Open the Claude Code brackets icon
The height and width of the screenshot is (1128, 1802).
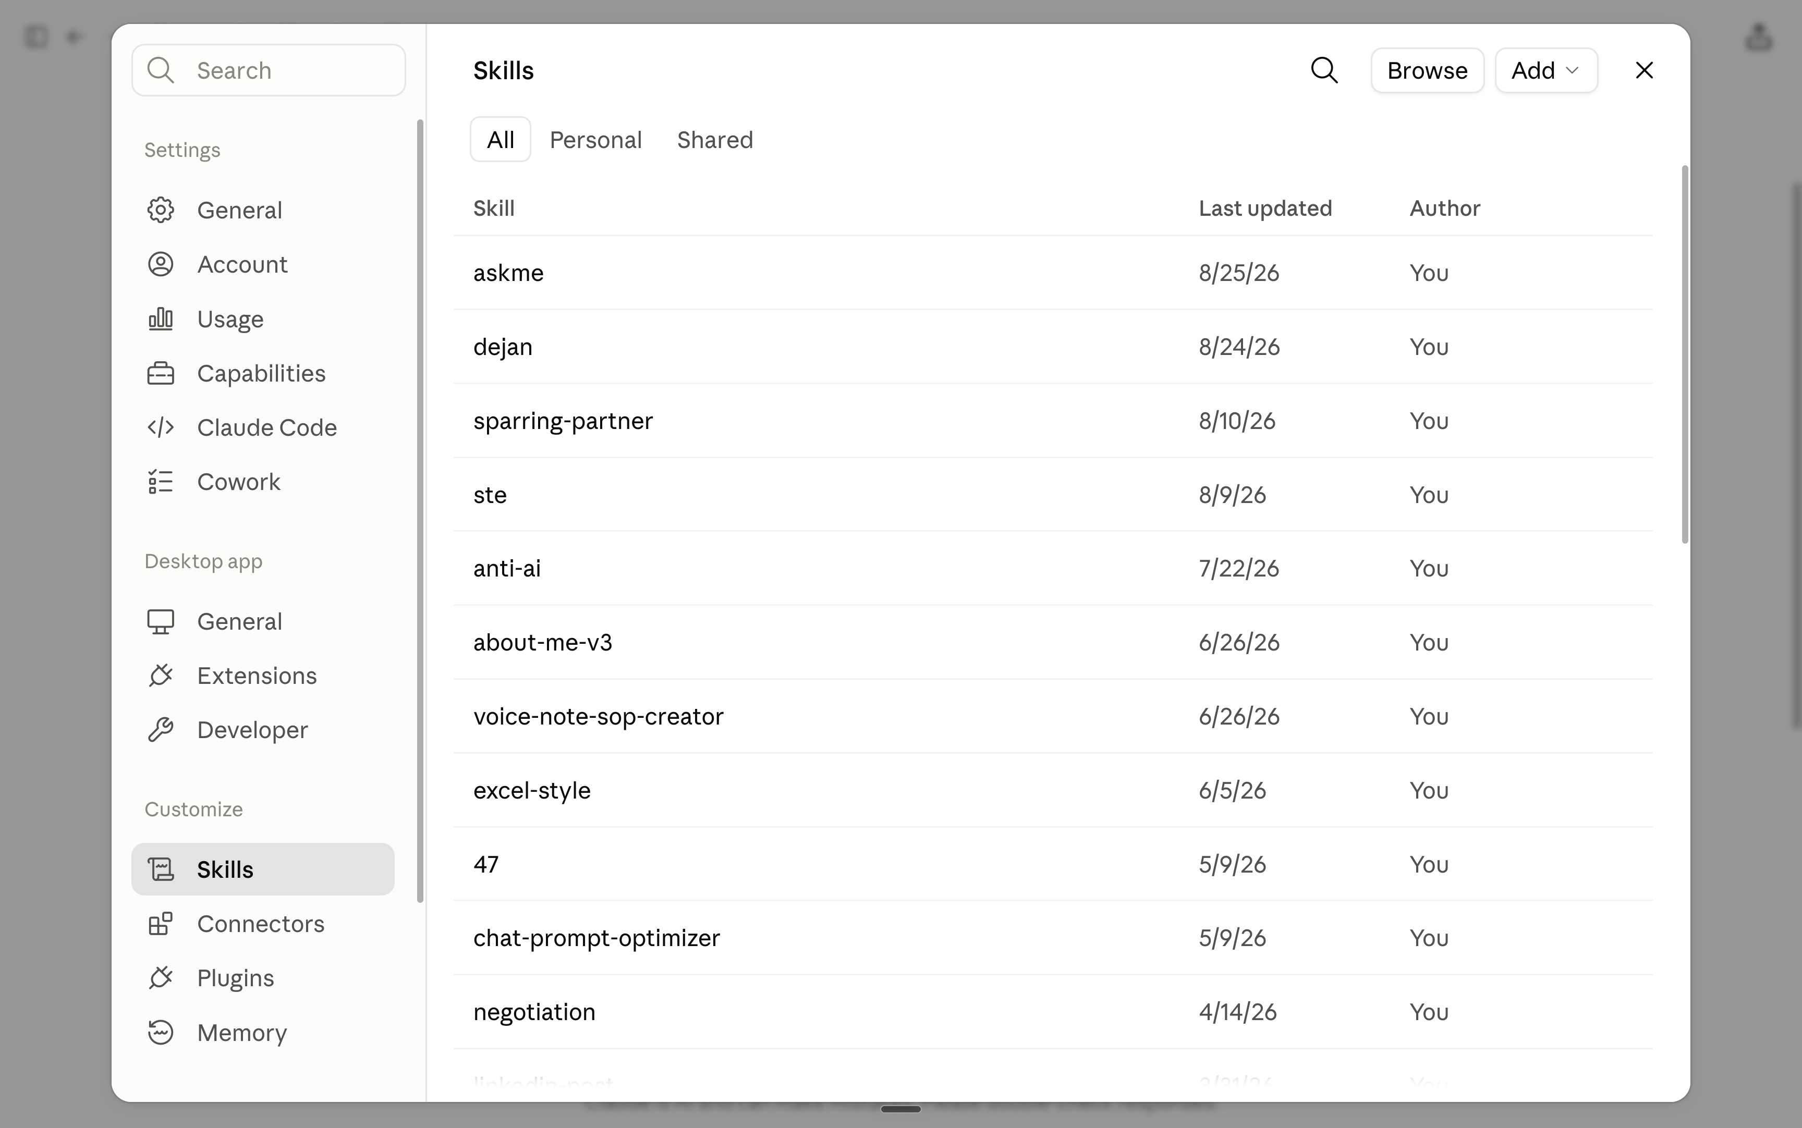(161, 427)
